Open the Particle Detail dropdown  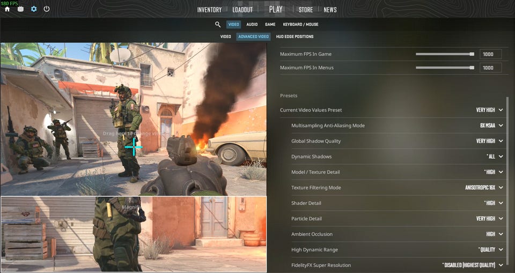489,218
